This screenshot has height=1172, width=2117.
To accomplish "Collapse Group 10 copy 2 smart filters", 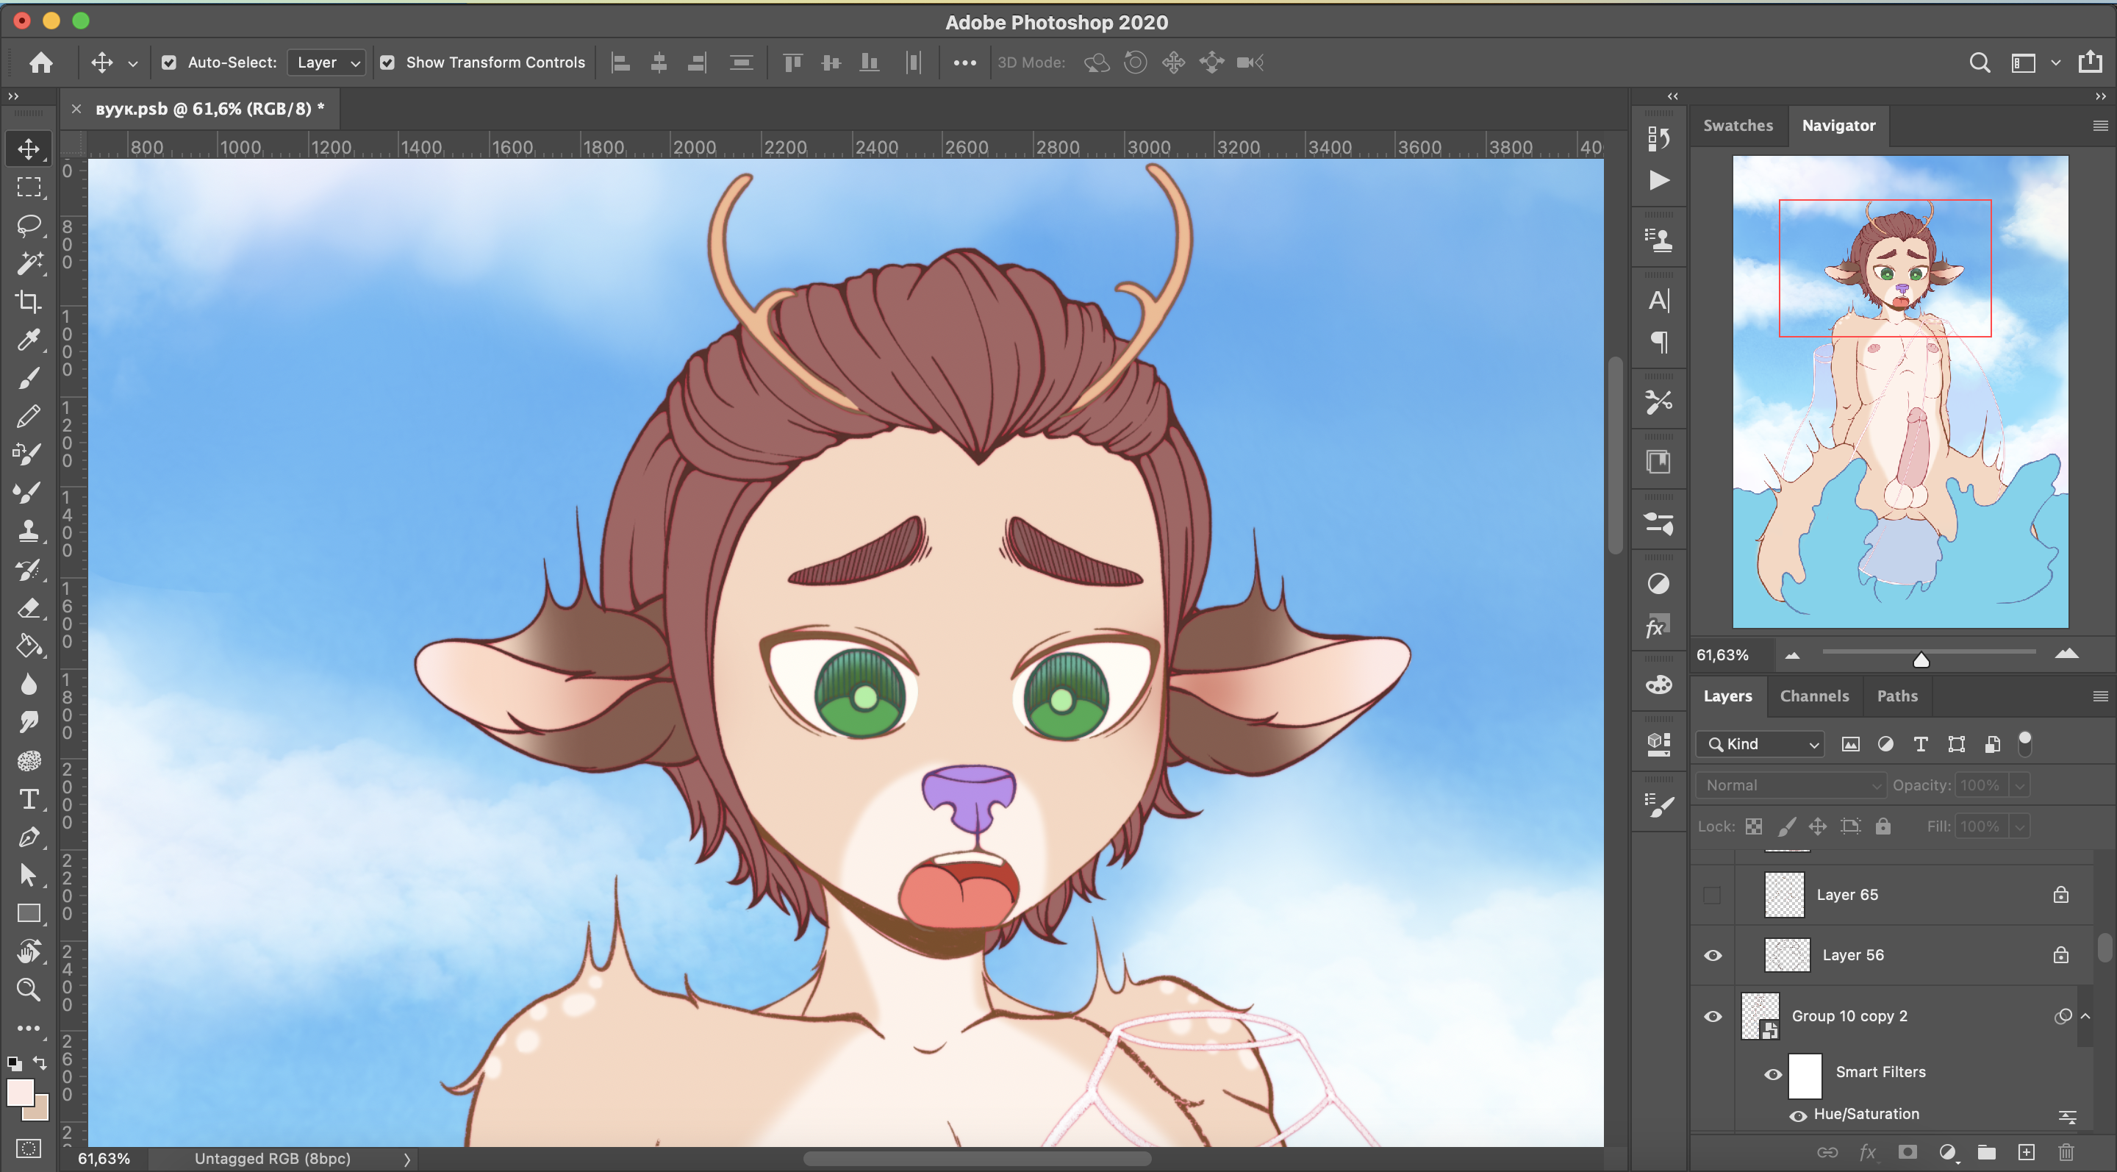I will pyautogui.click(x=2086, y=1016).
